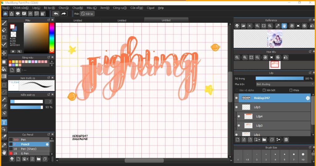316x166 pixels.
Task: Activate the Reference hand icon
Action: [284, 26]
